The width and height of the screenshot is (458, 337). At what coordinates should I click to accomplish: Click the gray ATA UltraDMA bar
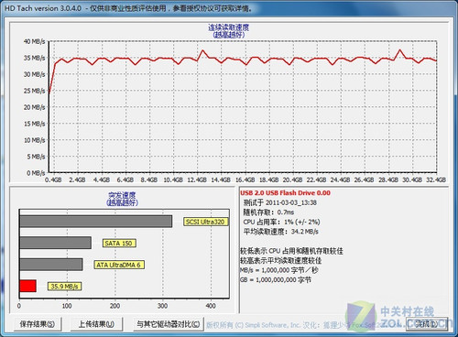[x=51, y=265]
